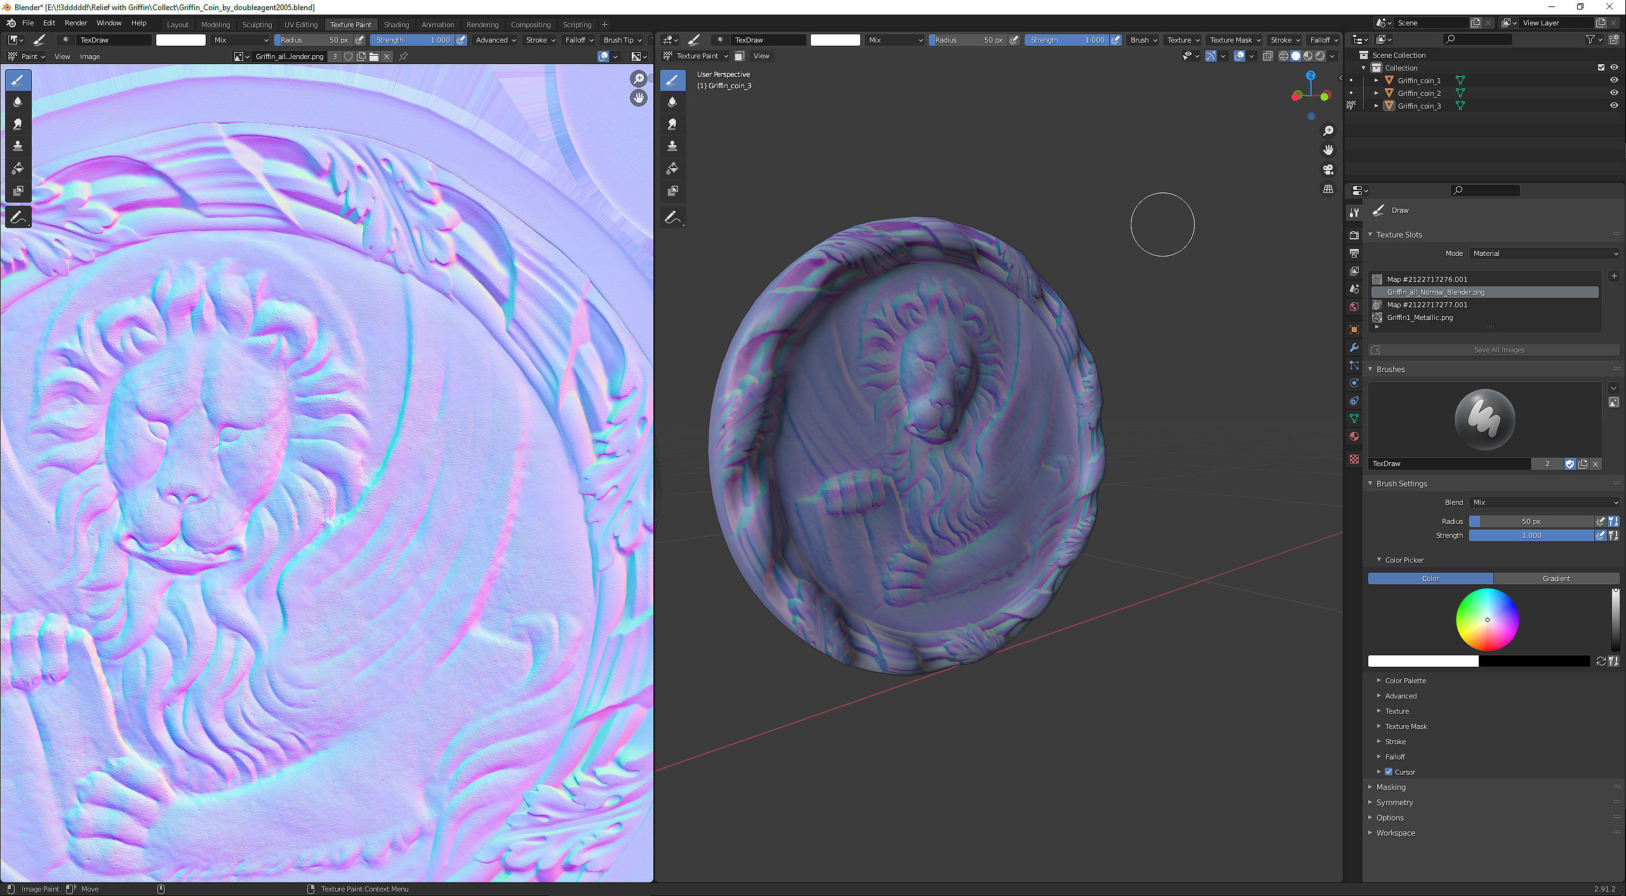The image size is (1626, 896).
Task: Toggle visibility of Griffin_coin_2
Action: [1614, 93]
